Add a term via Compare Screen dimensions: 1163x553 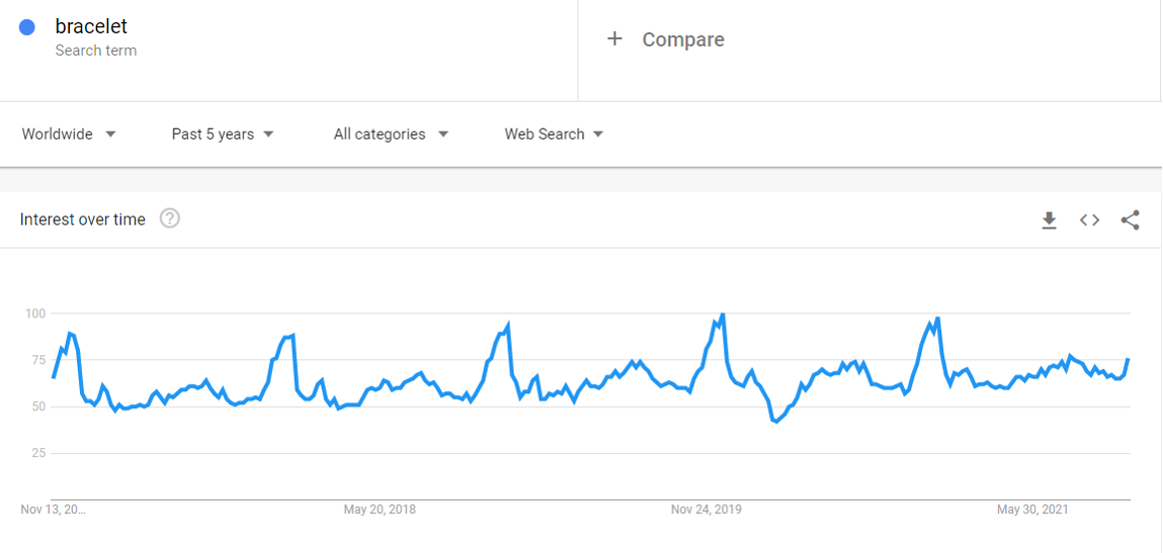click(x=683, y=39)
